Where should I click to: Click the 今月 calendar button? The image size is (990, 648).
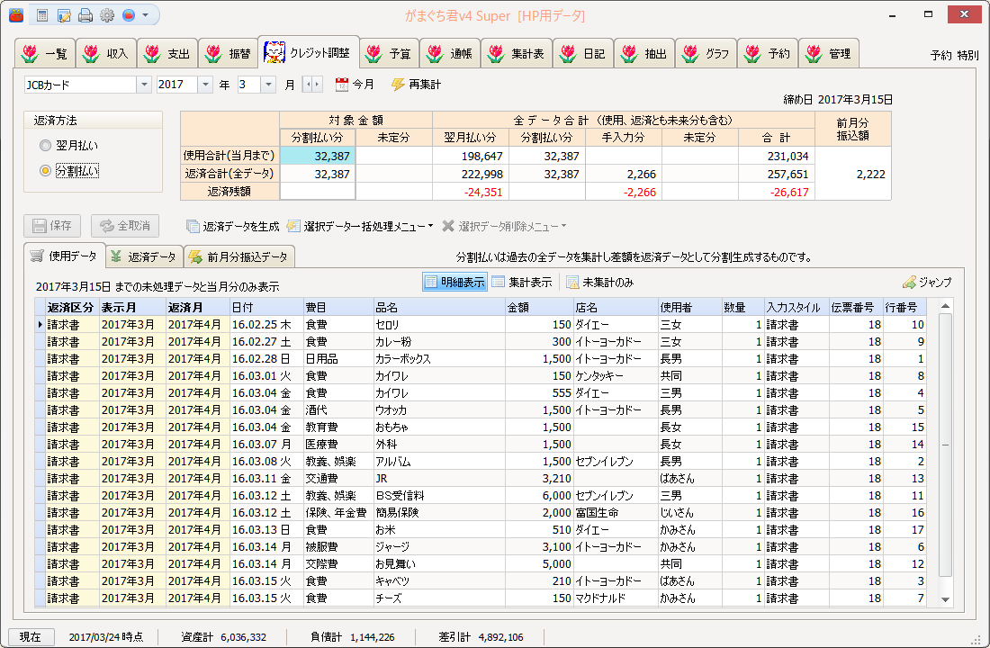pos(355,85)
